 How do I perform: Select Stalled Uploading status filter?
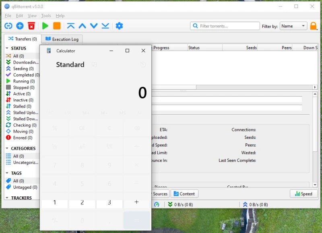[x=22, y=113]
